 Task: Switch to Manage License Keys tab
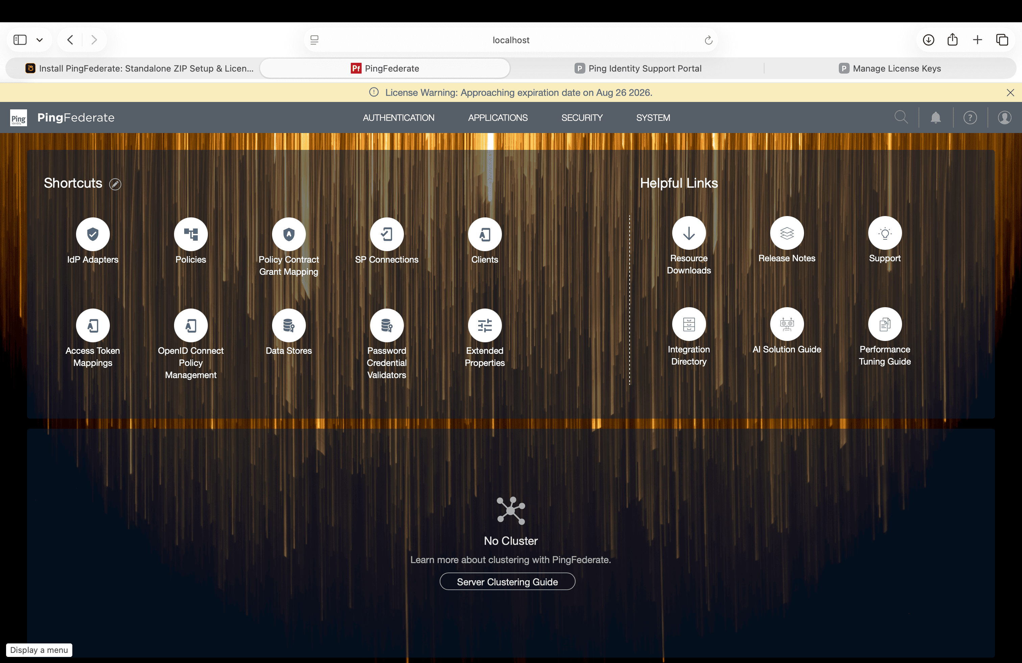tap(890, 68)
